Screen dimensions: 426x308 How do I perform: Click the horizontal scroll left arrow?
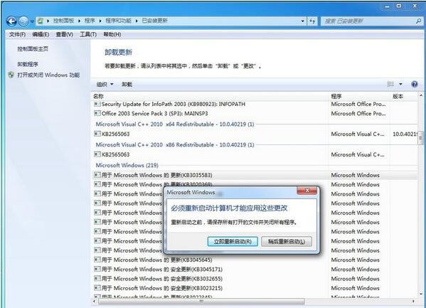(x=95, y=301)
